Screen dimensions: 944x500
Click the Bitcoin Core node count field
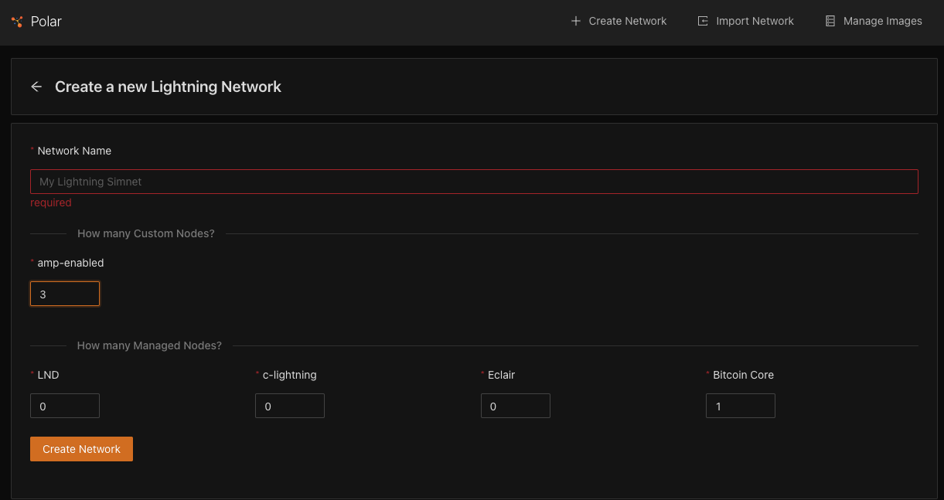point(741,406)
